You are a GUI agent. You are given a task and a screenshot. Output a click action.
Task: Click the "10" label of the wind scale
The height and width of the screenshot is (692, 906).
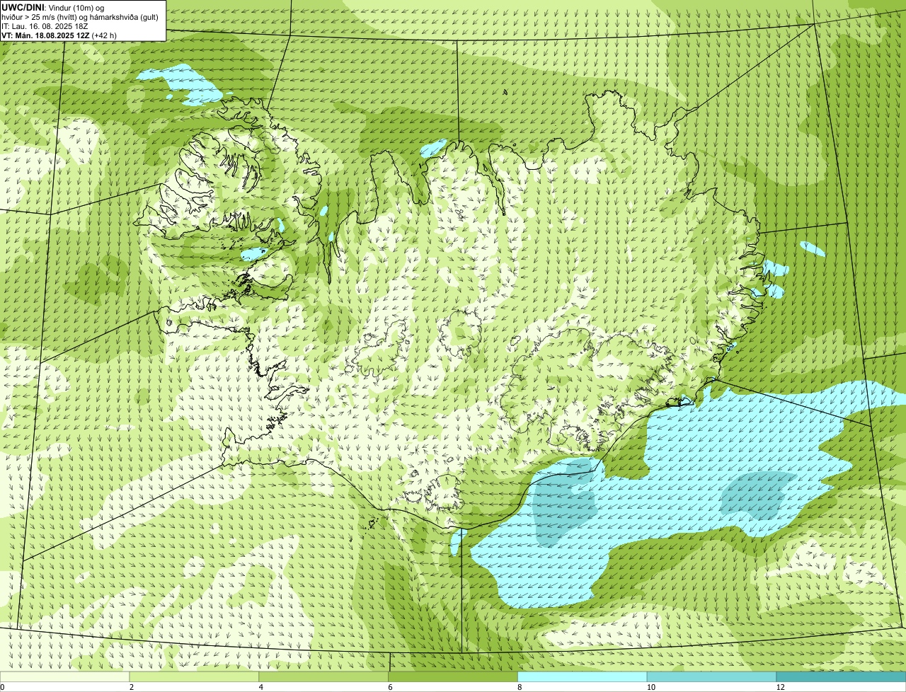click(x=650, y=687)
